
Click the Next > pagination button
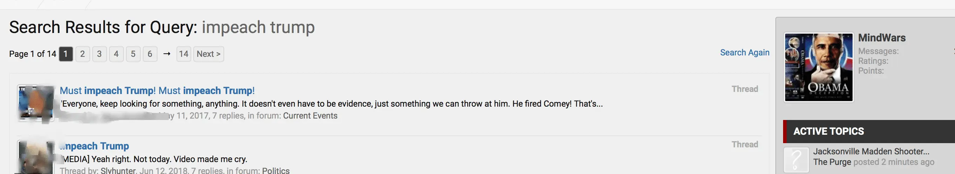point(208,54)
